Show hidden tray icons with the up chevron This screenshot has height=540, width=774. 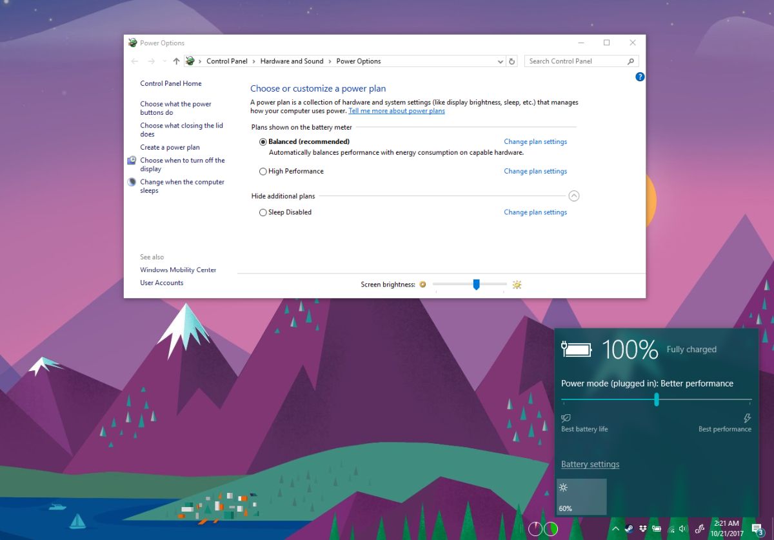tap(615, 528)
